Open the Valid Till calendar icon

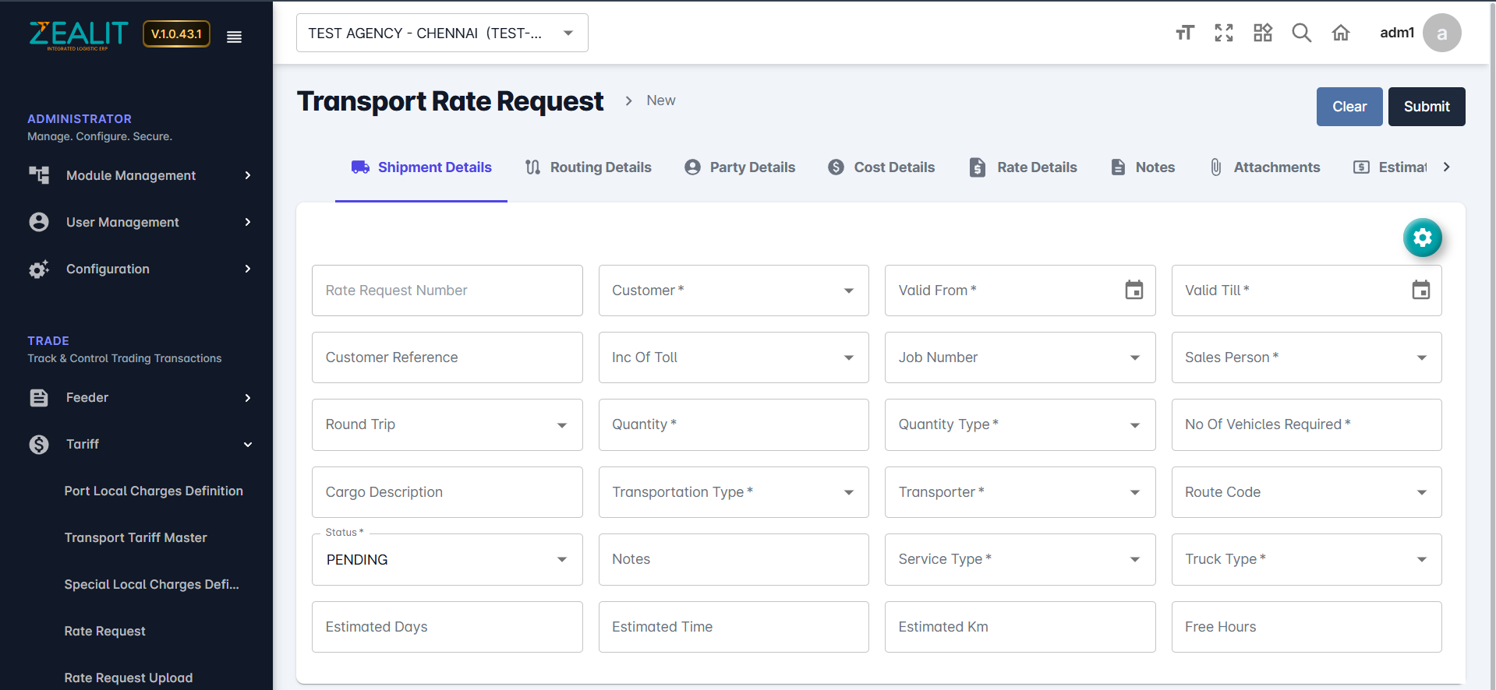point(1420,290)
